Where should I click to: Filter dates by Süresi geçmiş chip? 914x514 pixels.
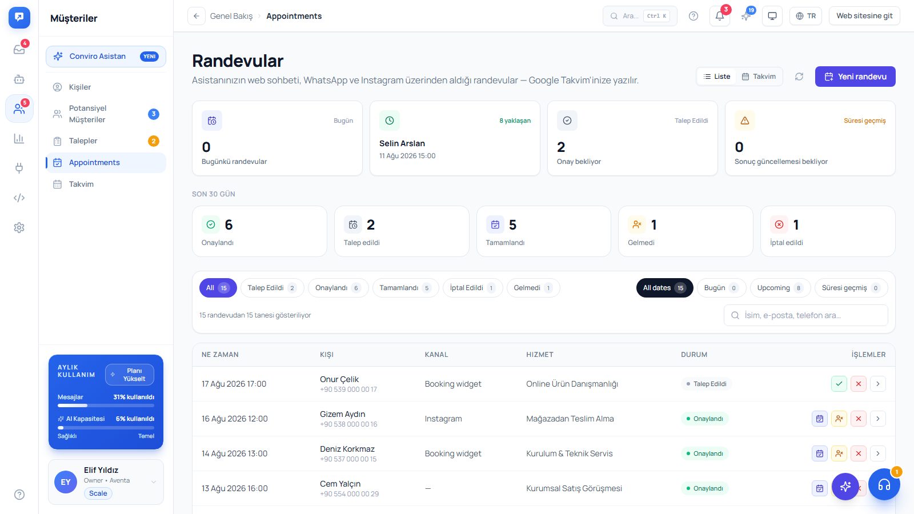click(x=851, y=288)
